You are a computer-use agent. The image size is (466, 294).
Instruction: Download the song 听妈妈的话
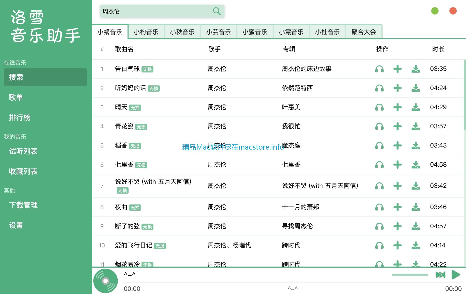pos(415,88)
